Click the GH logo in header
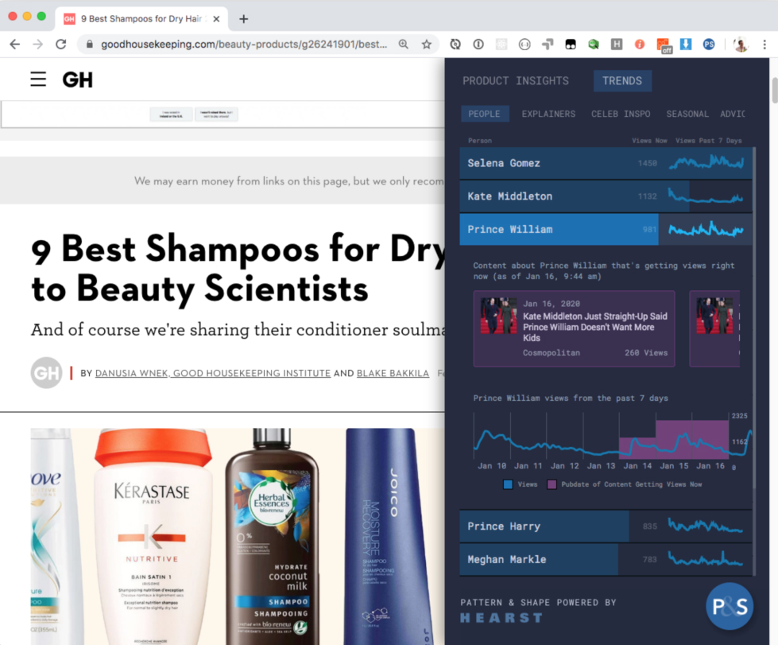Screen dimensions: 778x645 tap(77, 80)
